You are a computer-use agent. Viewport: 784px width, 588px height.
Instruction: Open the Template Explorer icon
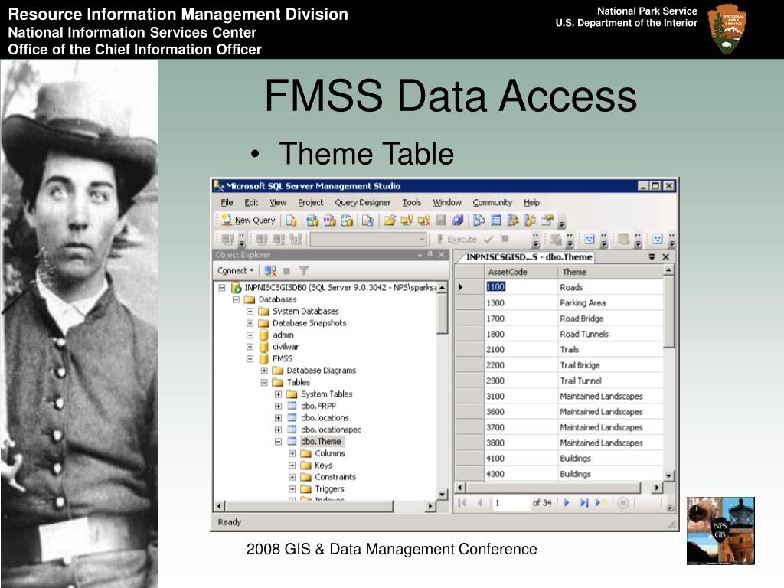[x=530, y=220]
